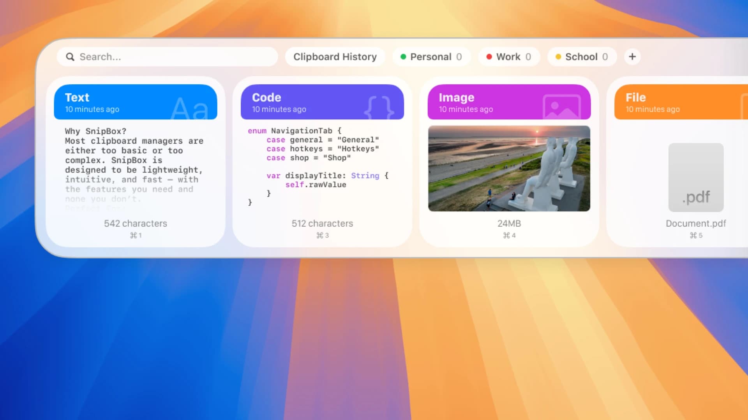The height and width of the screenshot is (420, 748).
Task: Focus the Search field
Action: (168, 57)
